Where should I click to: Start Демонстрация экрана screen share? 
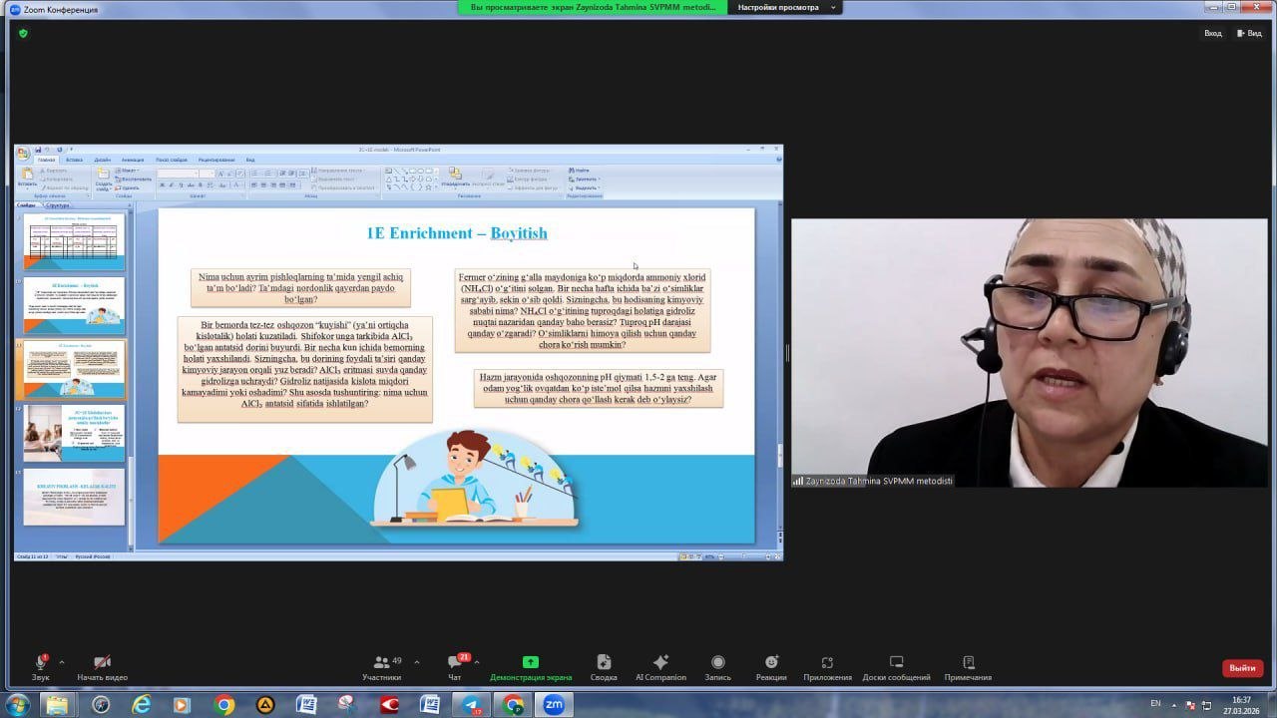pos(531,666)
